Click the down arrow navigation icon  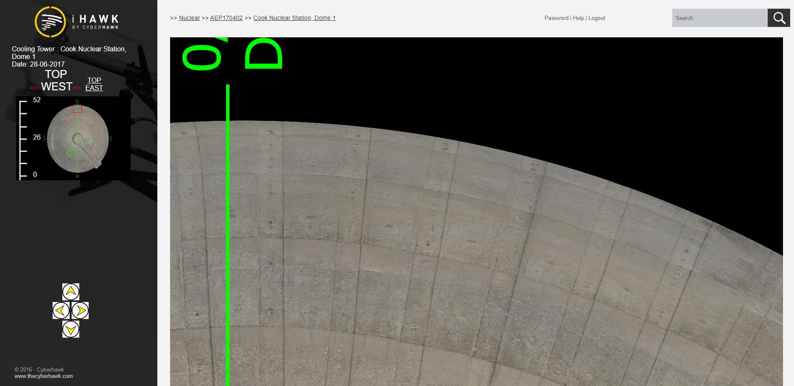tap(71, 329)
